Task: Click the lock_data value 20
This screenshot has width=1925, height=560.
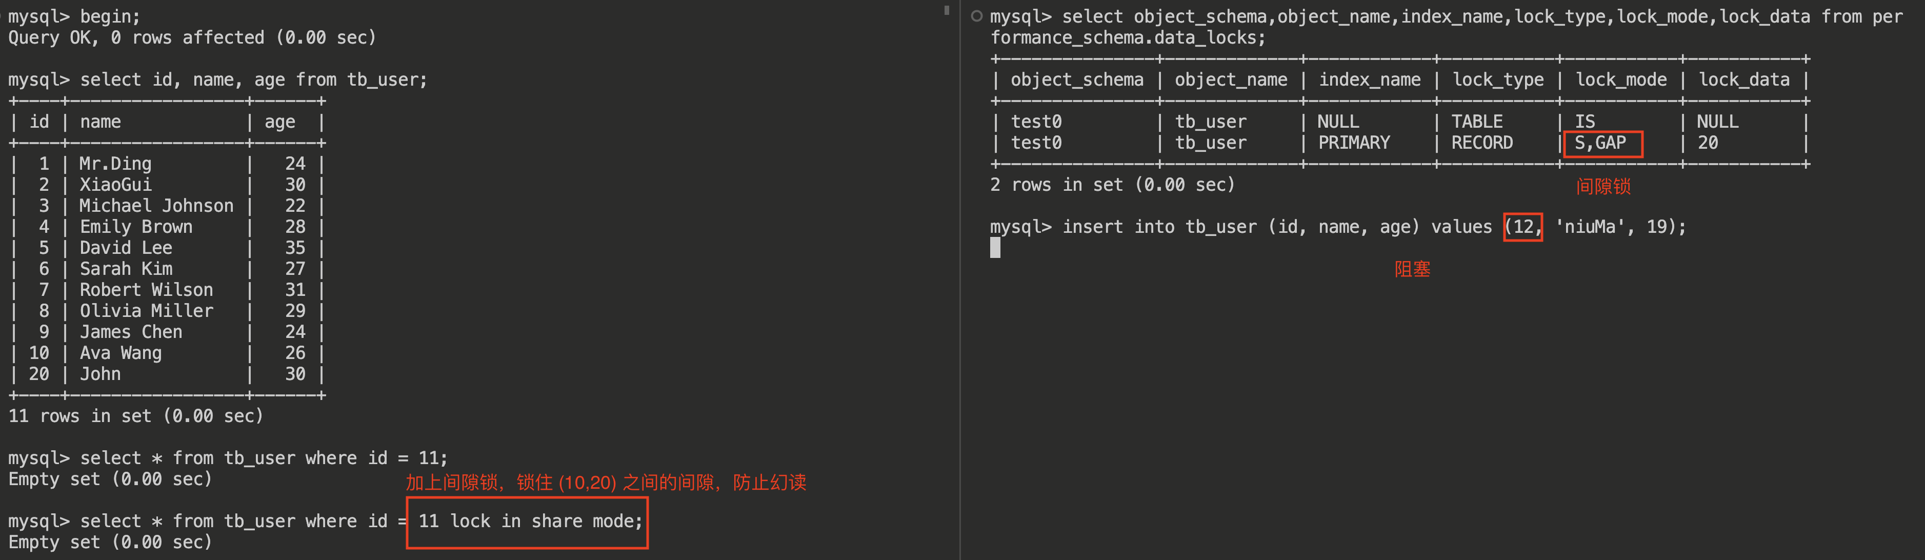Action: 1707,143
